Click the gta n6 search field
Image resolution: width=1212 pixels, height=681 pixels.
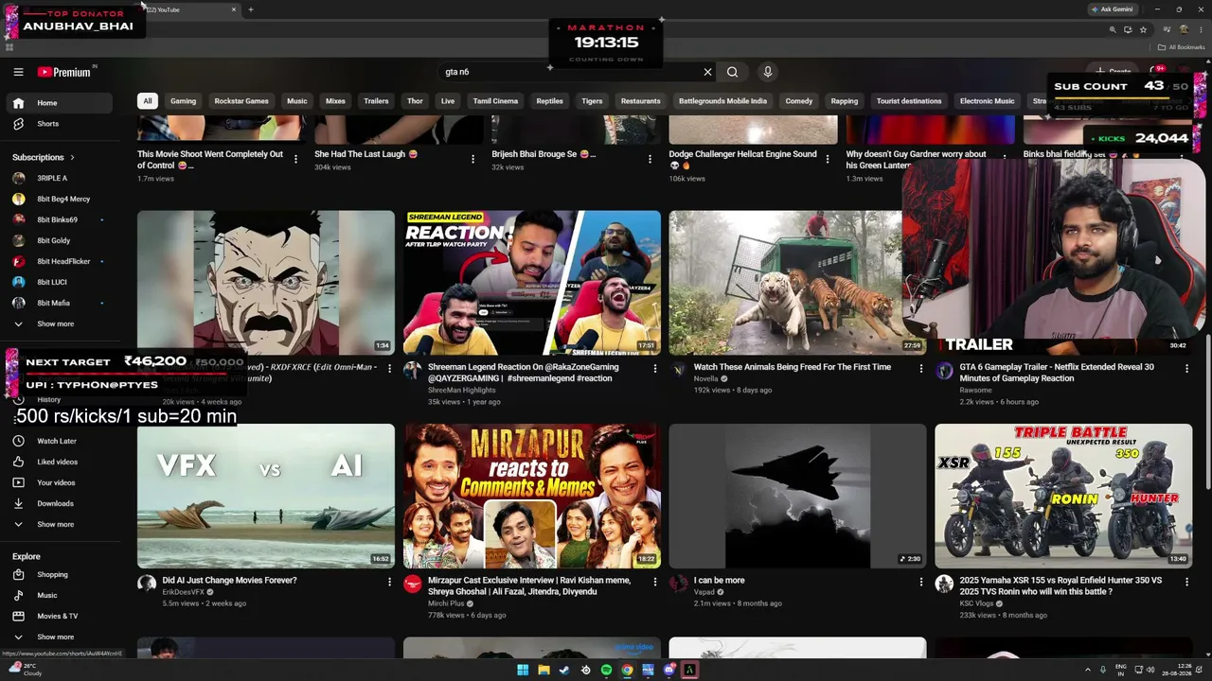tap(568, 72)
